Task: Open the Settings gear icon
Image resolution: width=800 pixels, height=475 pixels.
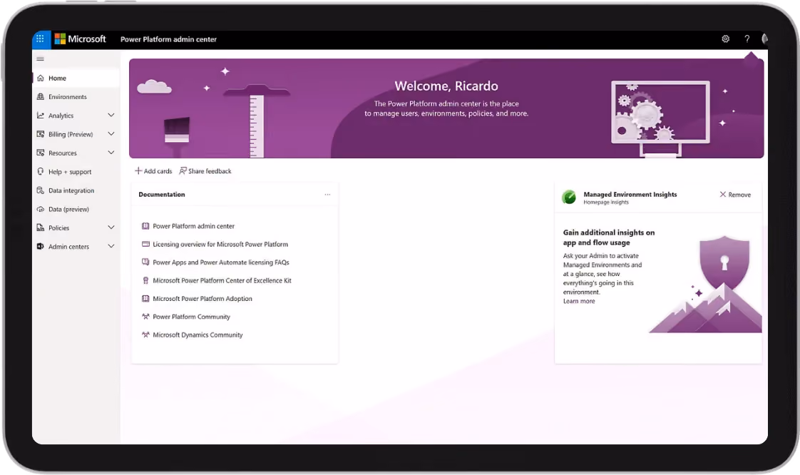Action: click(x=726, y=39)
